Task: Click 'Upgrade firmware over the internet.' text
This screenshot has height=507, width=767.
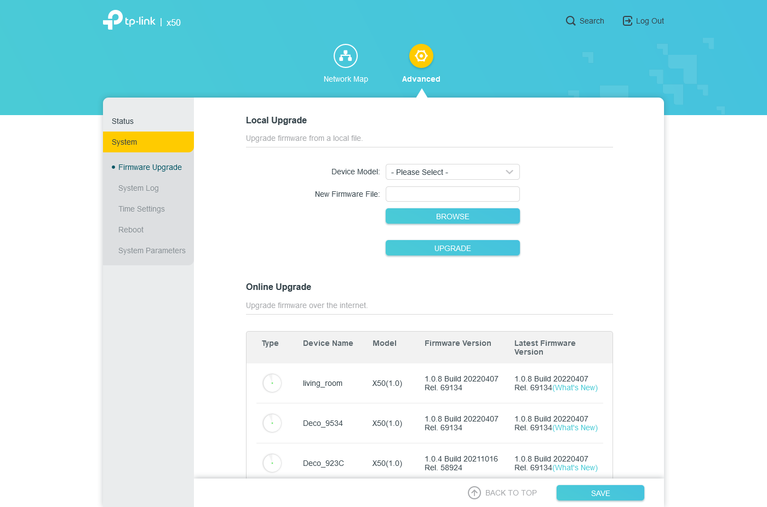Action: (x=307, y=305)
